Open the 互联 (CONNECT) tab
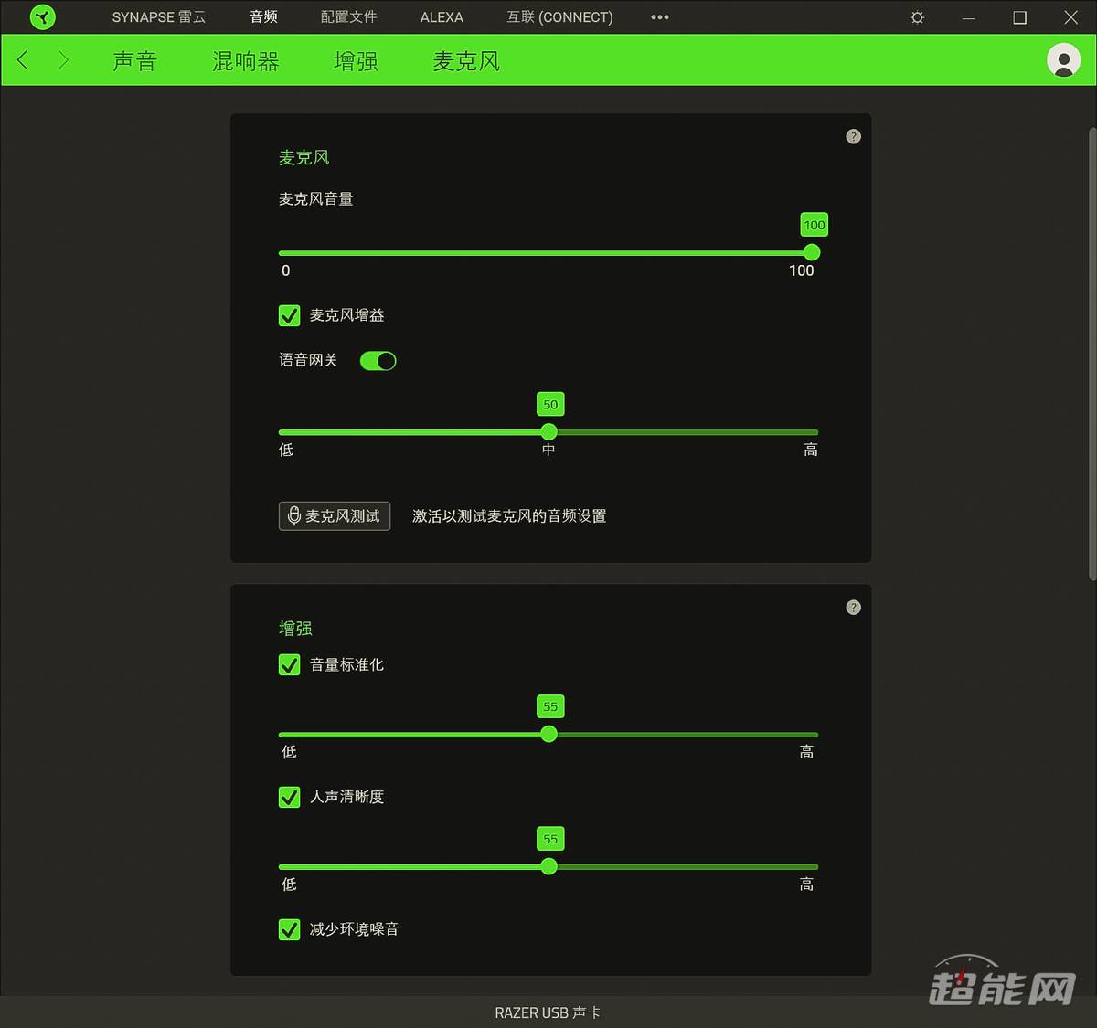 559,17
